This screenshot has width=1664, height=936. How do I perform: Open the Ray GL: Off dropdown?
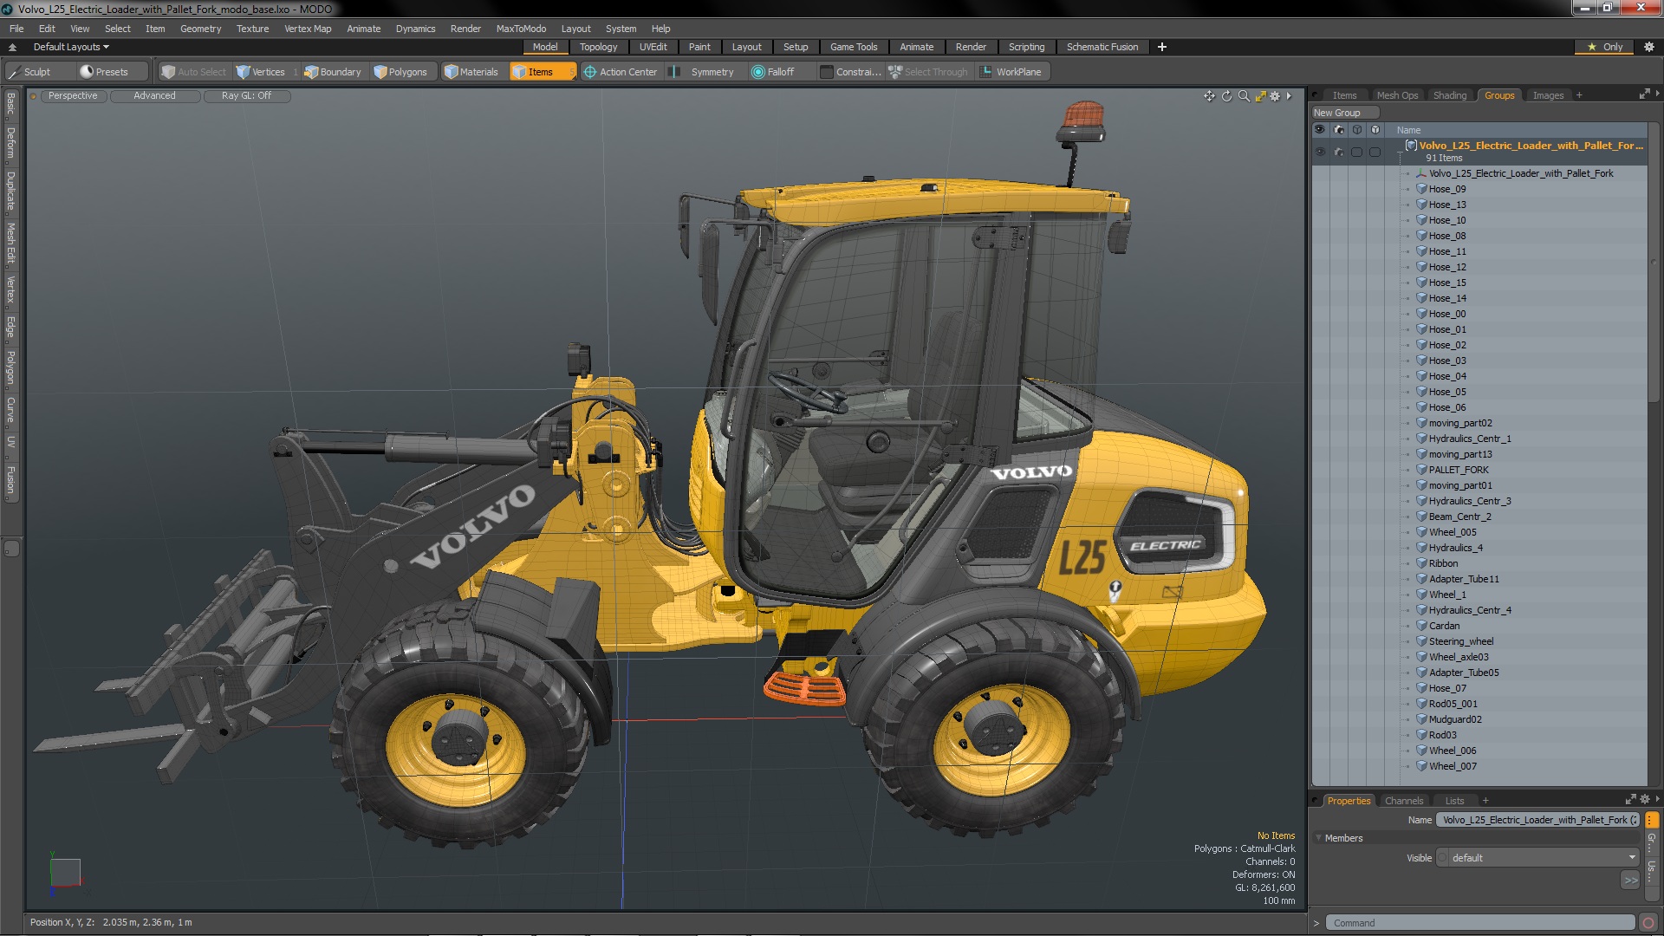[x=246, y=96]
